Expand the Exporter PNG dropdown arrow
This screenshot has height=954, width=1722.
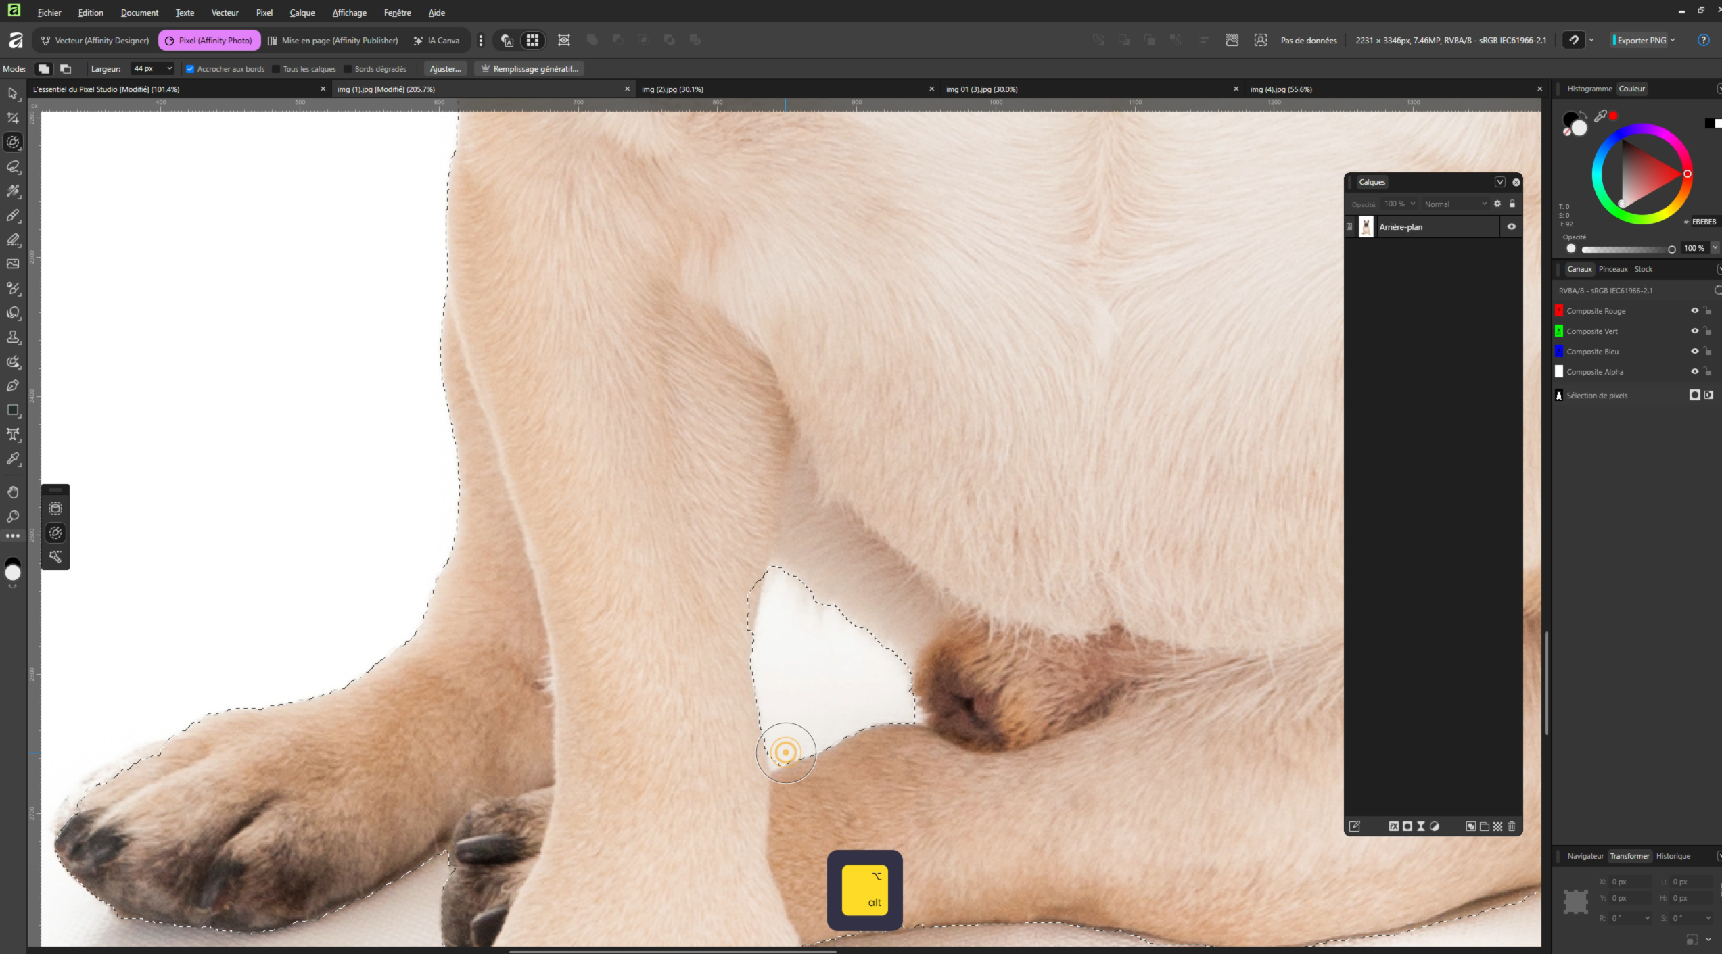(x=1673, y=41)
